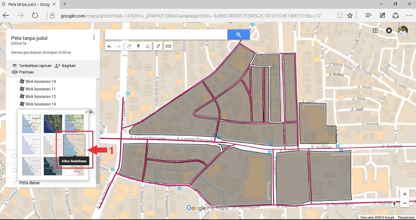Viewport: 416px width, 220px height.
Task: Click the redo arrow in map toolbar
Action: (118, 47)
